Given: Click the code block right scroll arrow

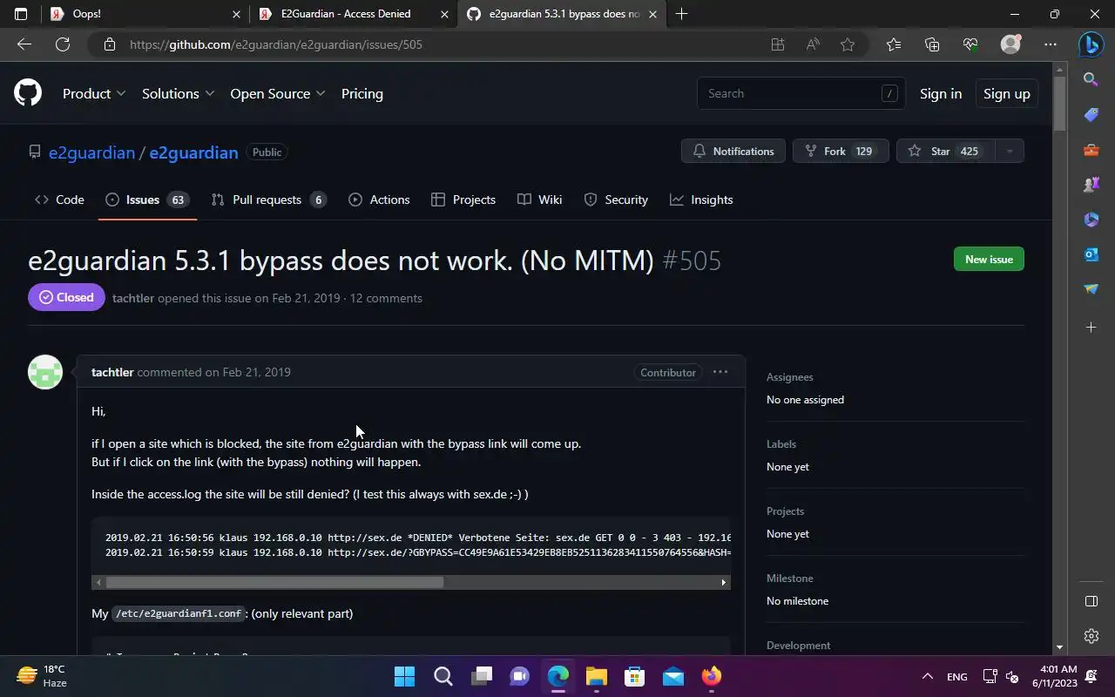Looking at the screenshot, I should (x=723, y=582).
